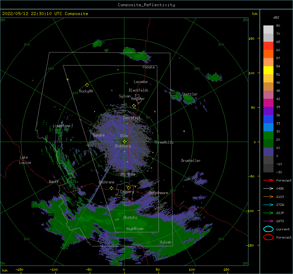The image size is (293, 274).
Task: Click the Limestone label
Action: pyautogui.click(x=62, y=126)
